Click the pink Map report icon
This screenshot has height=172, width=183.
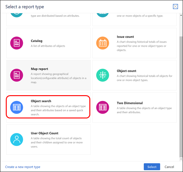(16, 75)
